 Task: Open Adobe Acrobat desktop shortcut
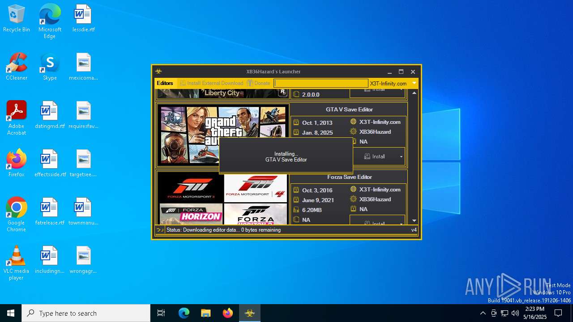point(17,118)
